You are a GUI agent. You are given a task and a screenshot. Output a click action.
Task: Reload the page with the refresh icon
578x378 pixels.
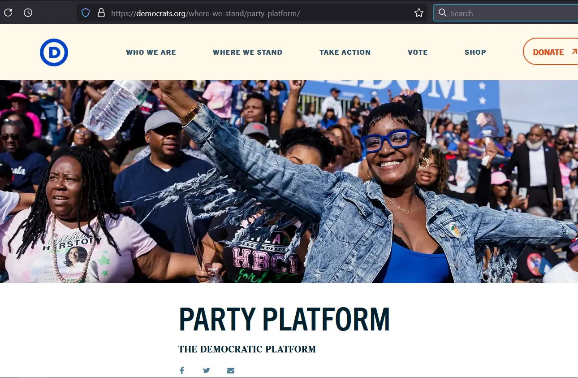point(8,13)
